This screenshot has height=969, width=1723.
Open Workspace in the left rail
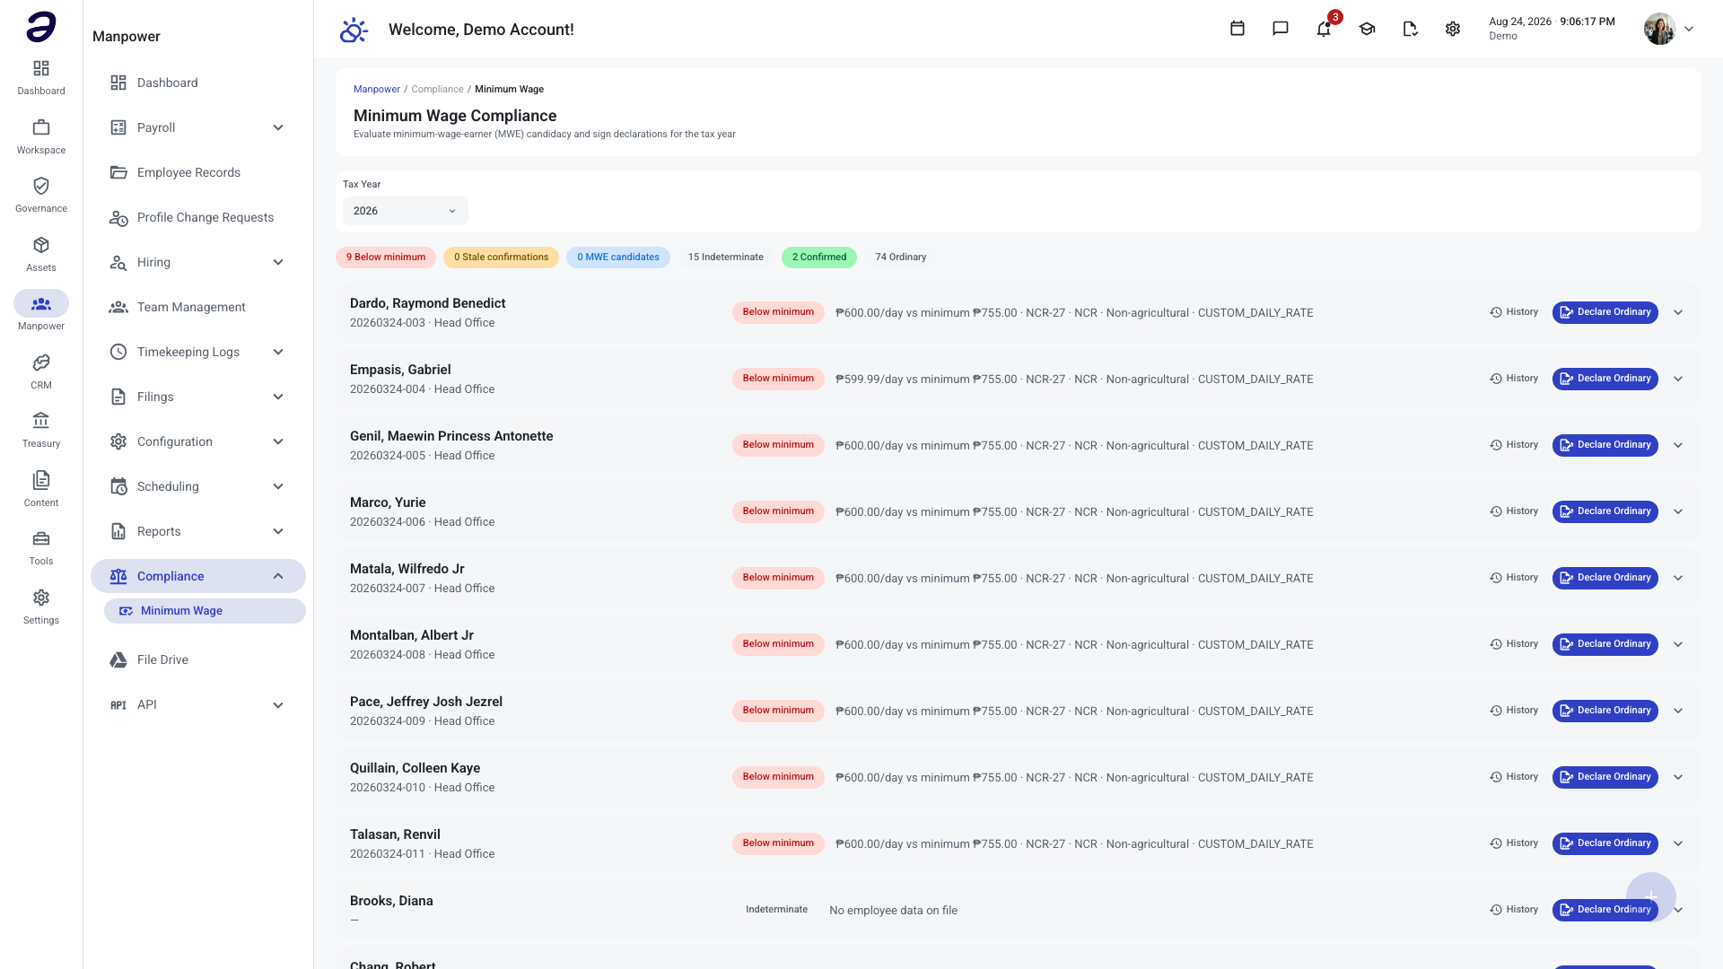[41, 136]
